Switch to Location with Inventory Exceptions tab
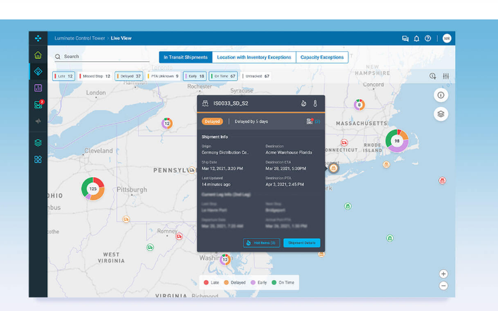 (254, 57)
